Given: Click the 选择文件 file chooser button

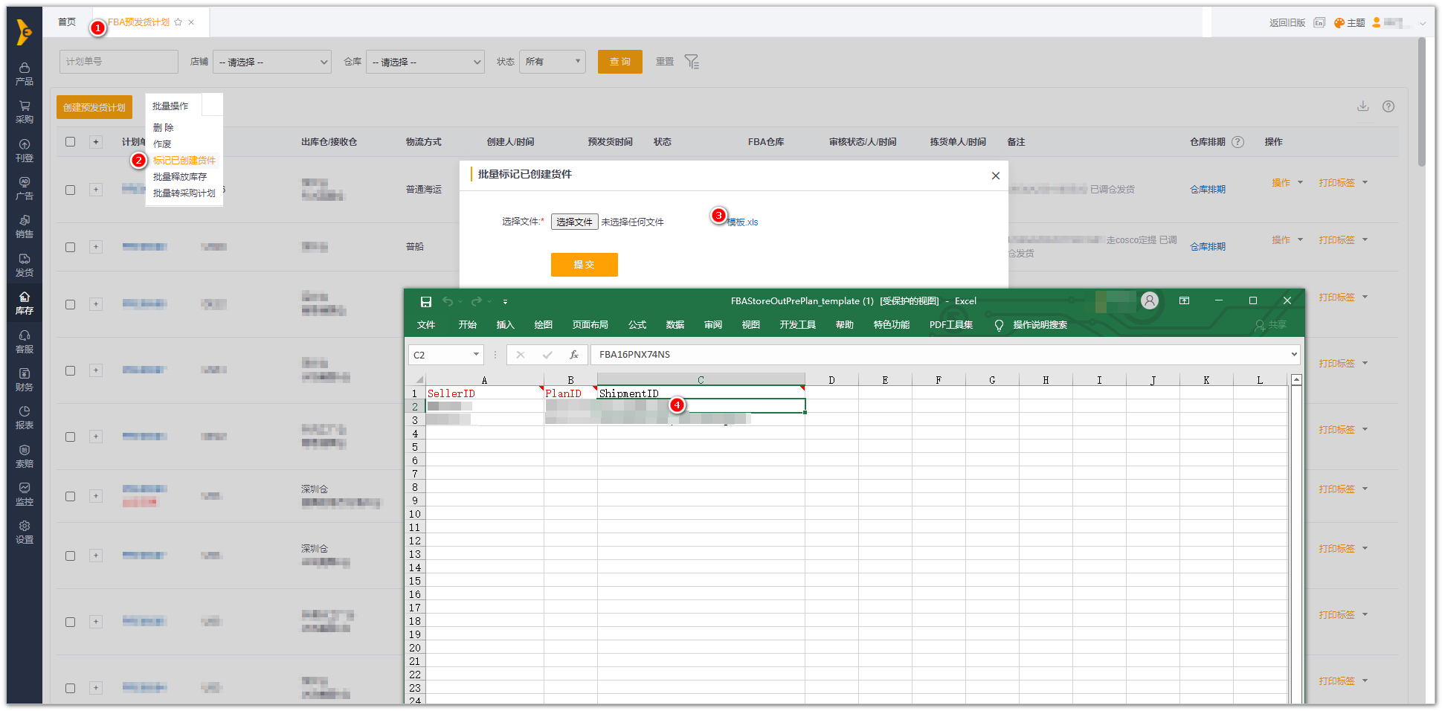Looking at the screenshot, I should 574,222.
